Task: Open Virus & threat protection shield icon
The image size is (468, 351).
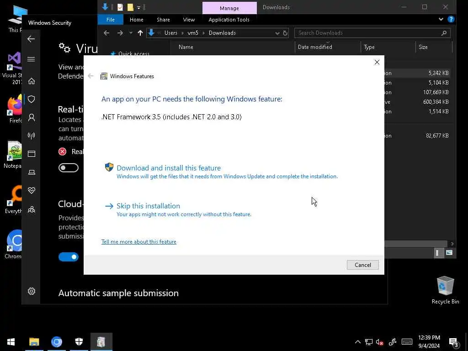Action: [x=32, y=99]
